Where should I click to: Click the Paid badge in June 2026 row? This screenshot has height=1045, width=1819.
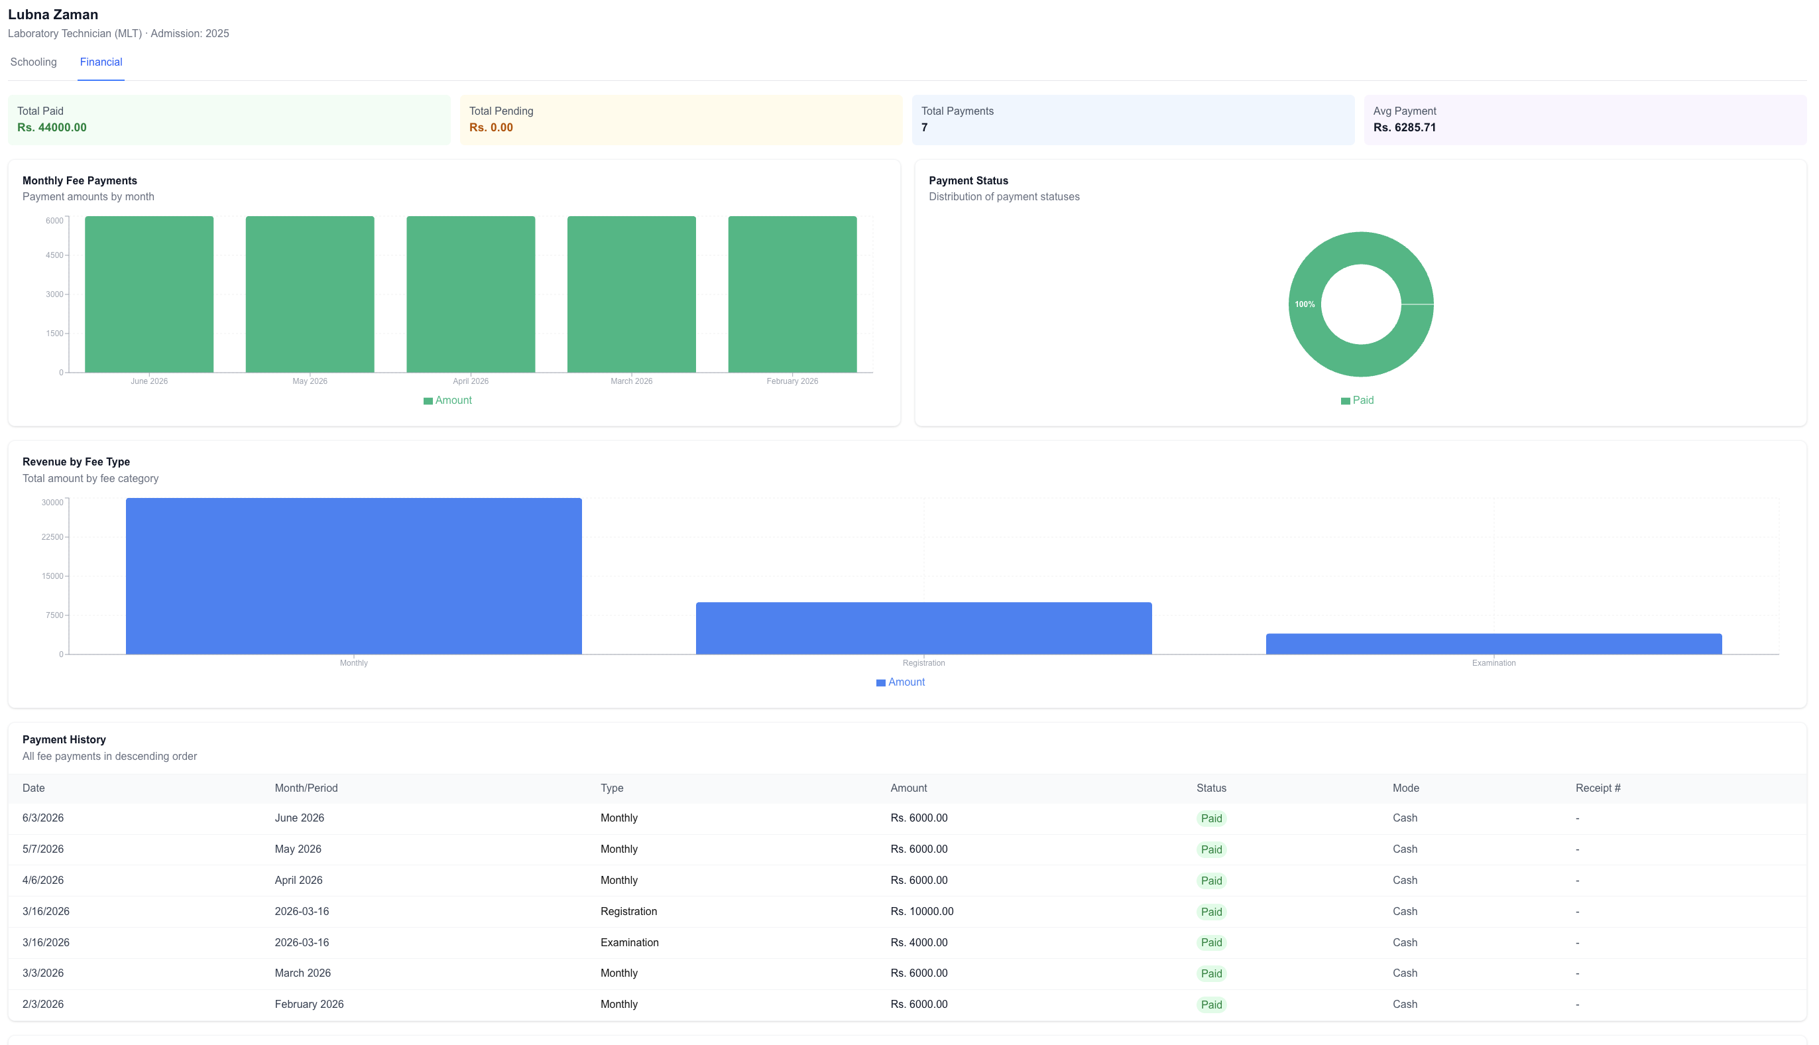coord(1211,818)
